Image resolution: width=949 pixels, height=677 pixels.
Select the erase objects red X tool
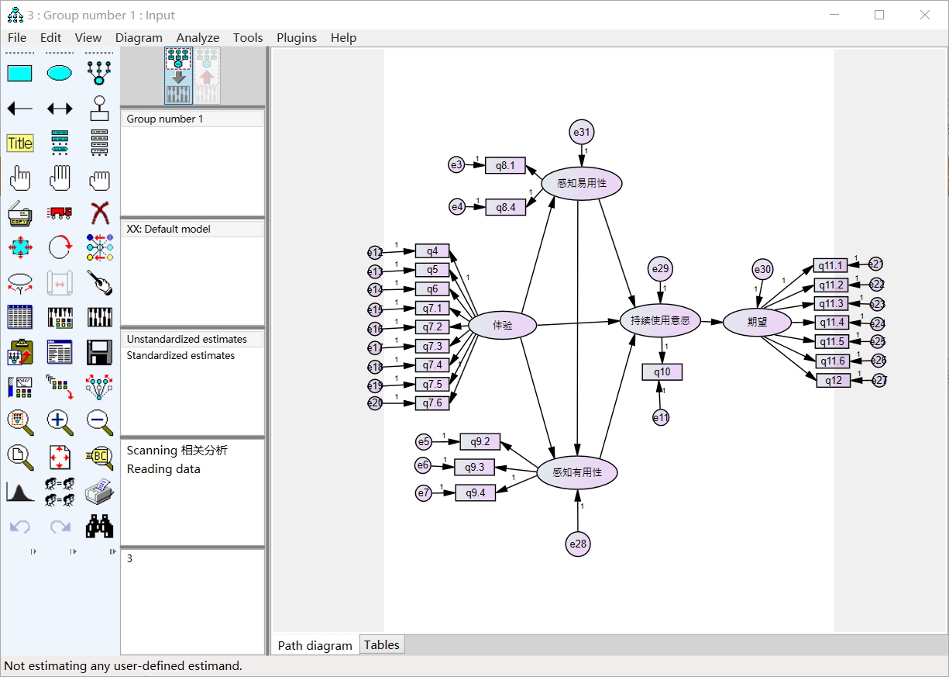[x=99, y=212]
